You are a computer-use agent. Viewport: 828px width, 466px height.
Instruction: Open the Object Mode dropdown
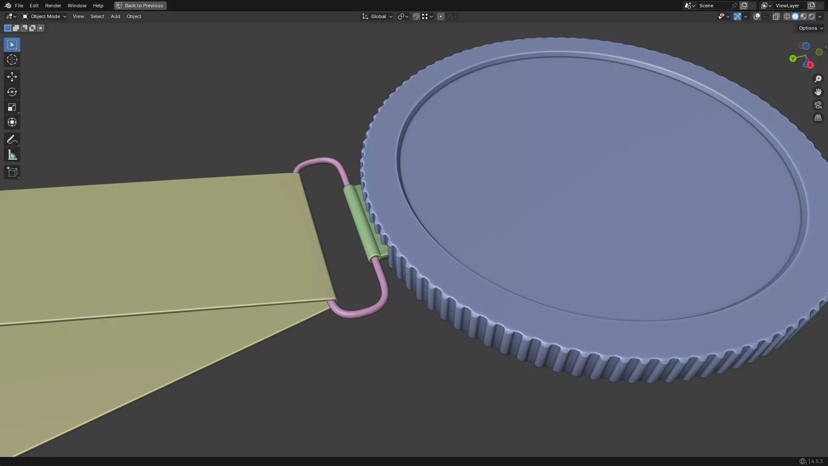click(x=44, y=16)
